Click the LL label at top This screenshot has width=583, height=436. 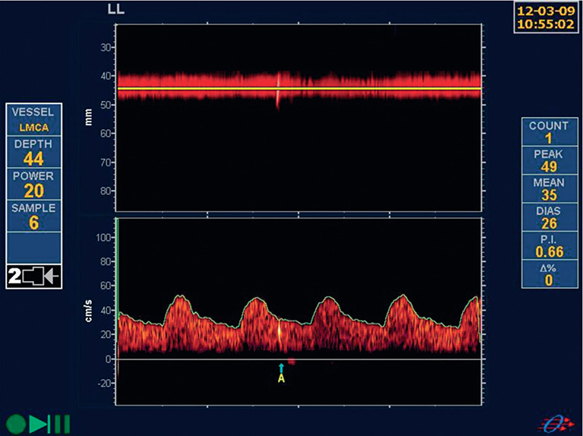tap(116, 9)
